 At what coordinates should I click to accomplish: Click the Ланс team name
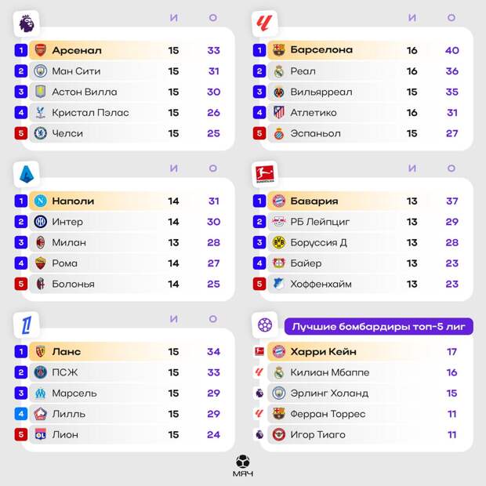(67, 351)
